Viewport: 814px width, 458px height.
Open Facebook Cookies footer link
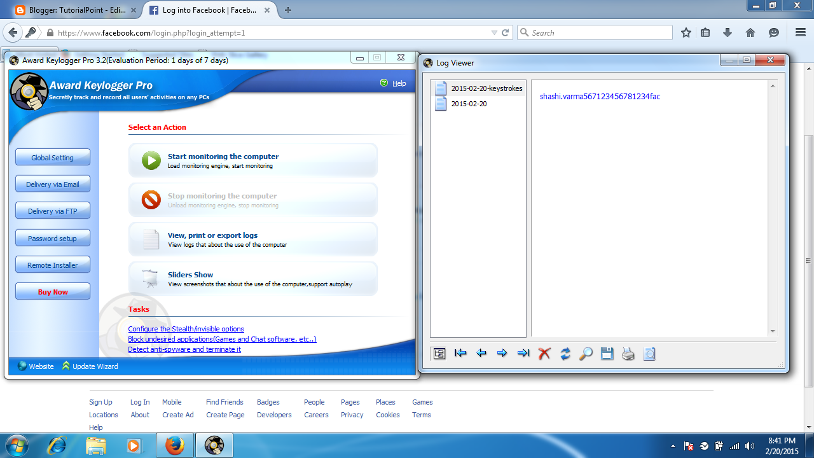click(388, 415)
